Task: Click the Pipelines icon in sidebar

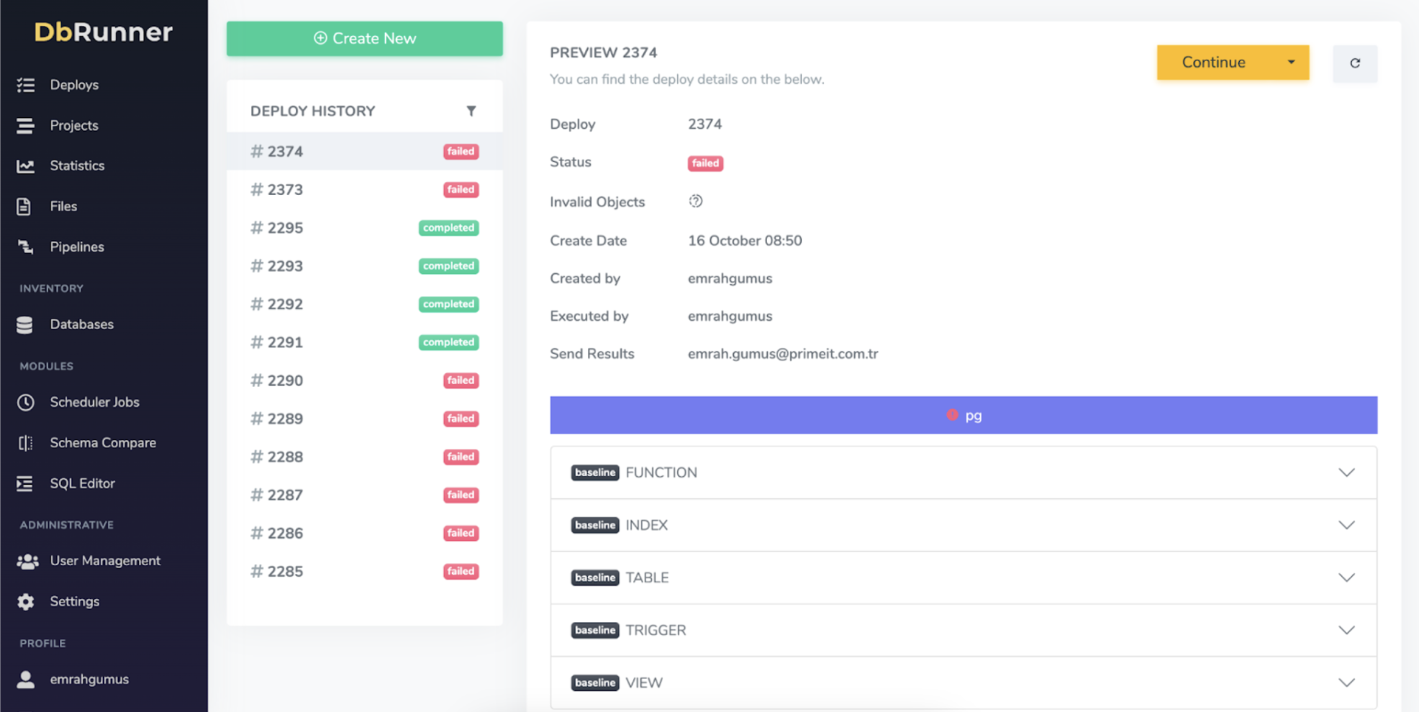Action: coord(26,247)
